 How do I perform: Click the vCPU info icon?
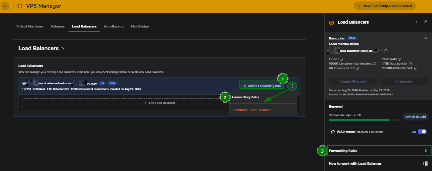coord(341,59)
